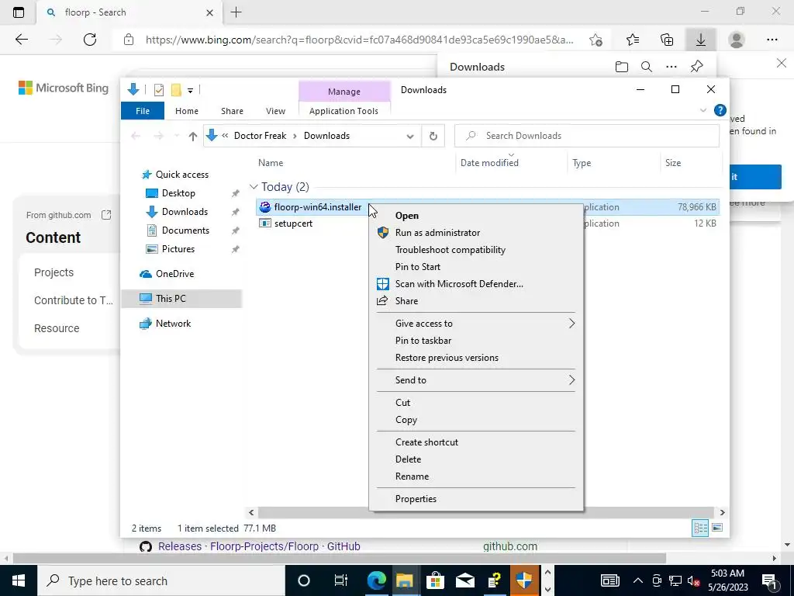The width and height of the screenshot is (794, 596).
Task: Pin the Edge Downloads panel
Action: 697,67
